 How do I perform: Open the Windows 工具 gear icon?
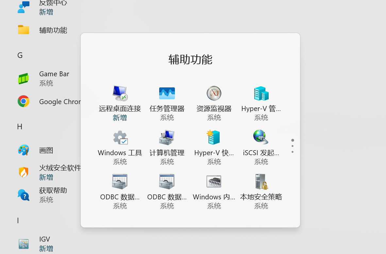120,137
